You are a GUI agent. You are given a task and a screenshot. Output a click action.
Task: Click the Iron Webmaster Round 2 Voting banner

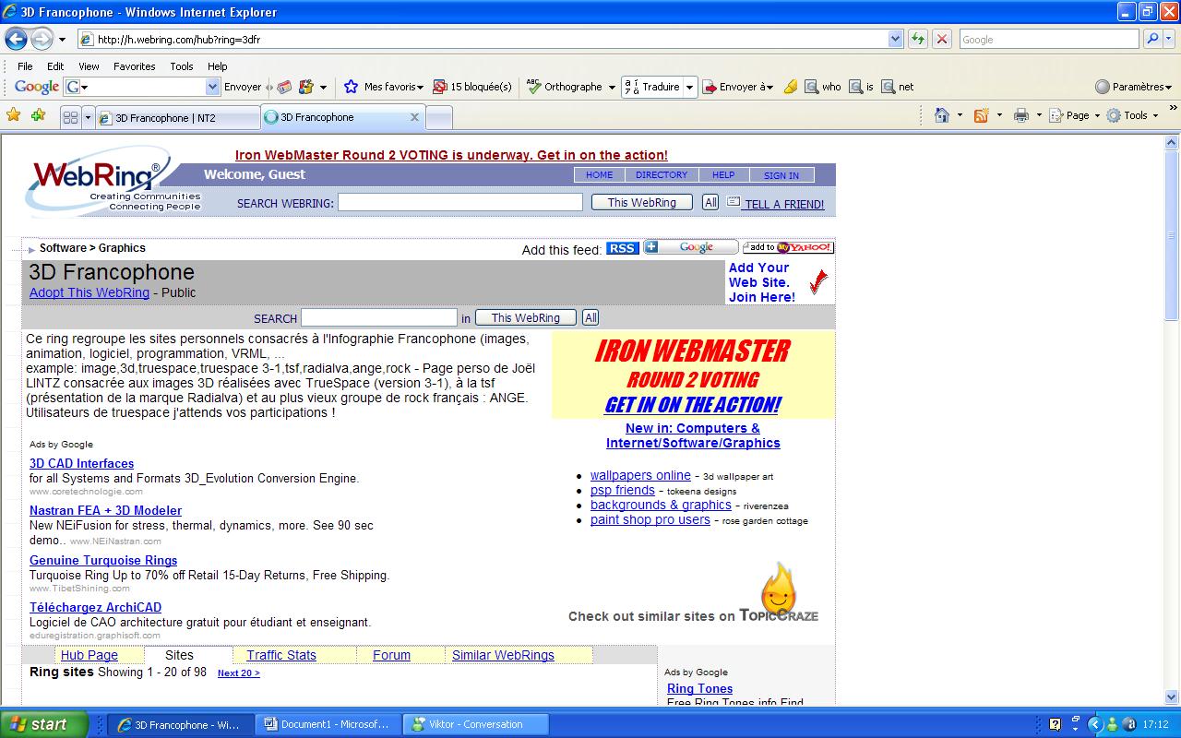693,375
